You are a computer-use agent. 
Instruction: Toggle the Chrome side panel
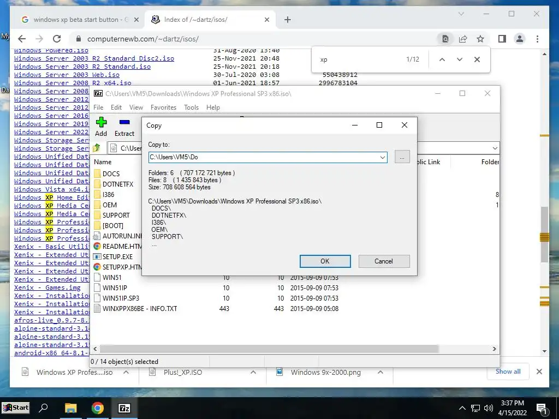[x=502, y=39]
